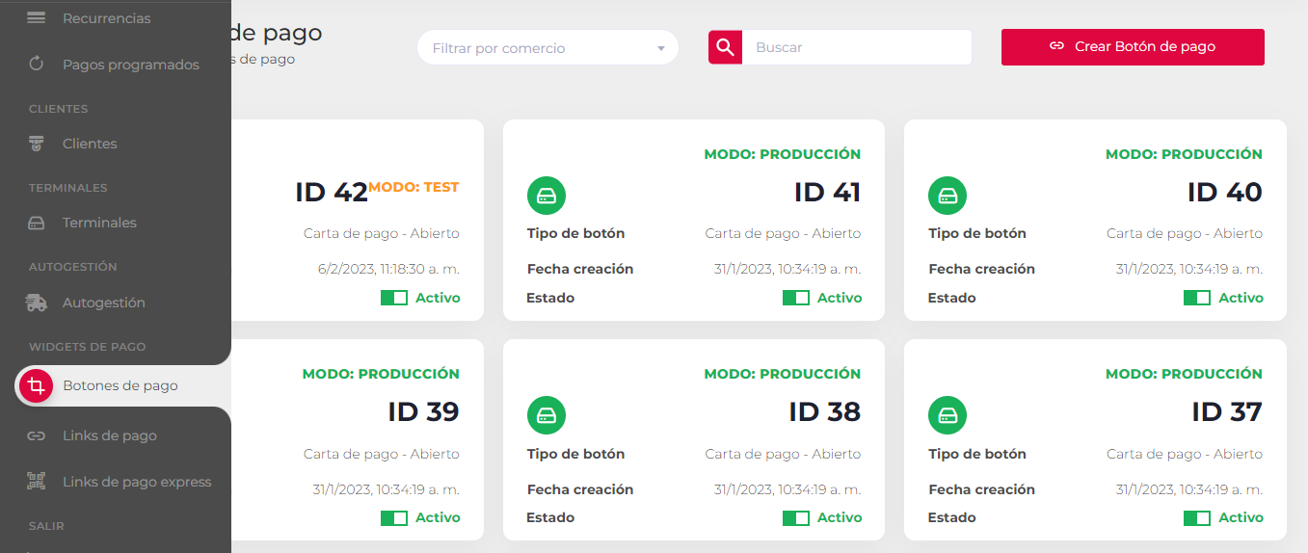Click the Crear Botón de pago button
Image resolution: width=1308 pixels, height=553 pixels.
[1132, 46]
